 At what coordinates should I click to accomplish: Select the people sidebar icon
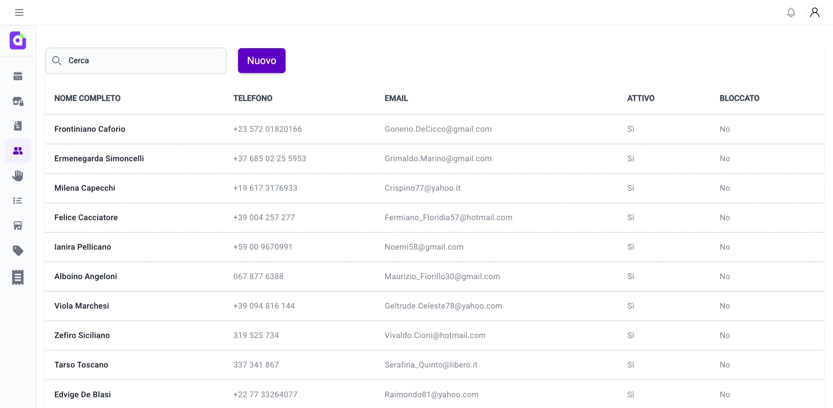pyautogui.click(x=18, y=151)
